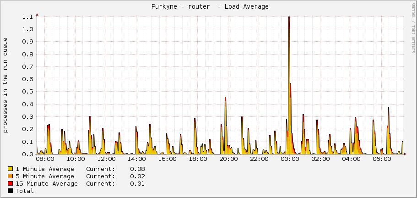Click the red 15 Minute Average swatch
This screenshot has height=198, width=417.
pyautogui.click(x=11, y=183)
